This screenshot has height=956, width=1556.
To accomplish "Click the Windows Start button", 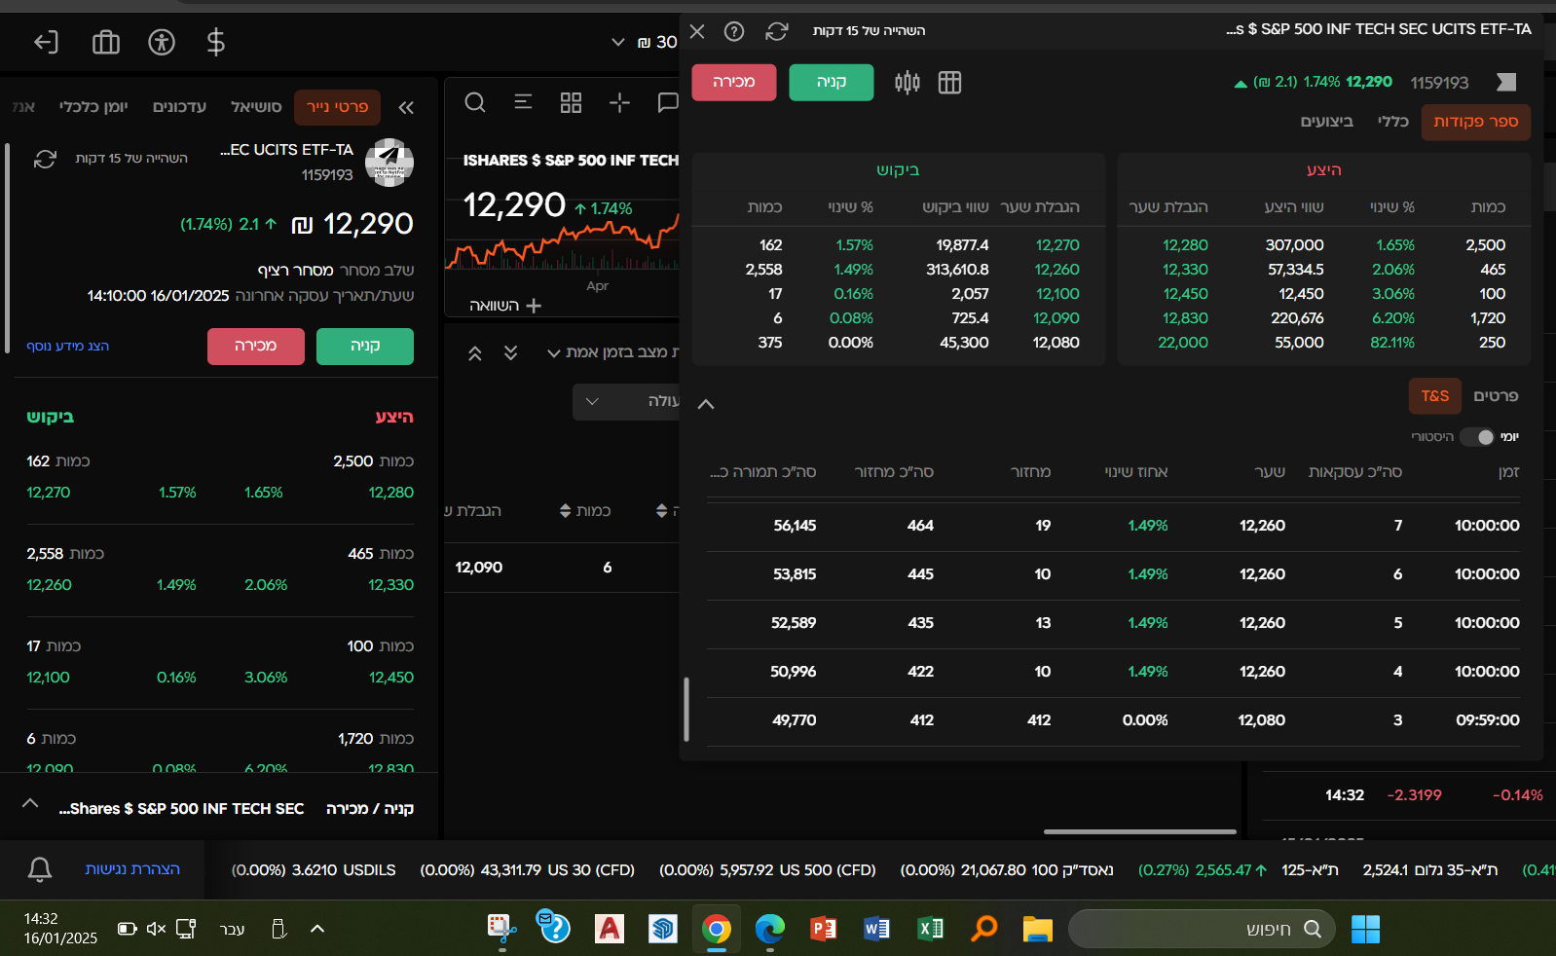I will point(1365,930).
